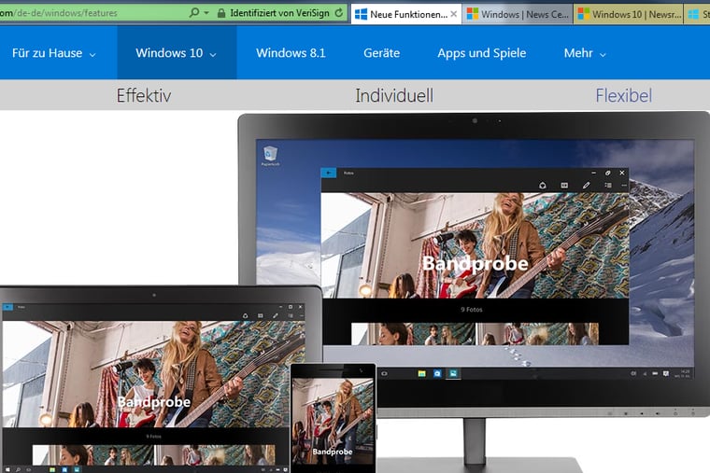The image size is (710, 473).
Task: Click the green padlock security icon
Action: (221, 14)
